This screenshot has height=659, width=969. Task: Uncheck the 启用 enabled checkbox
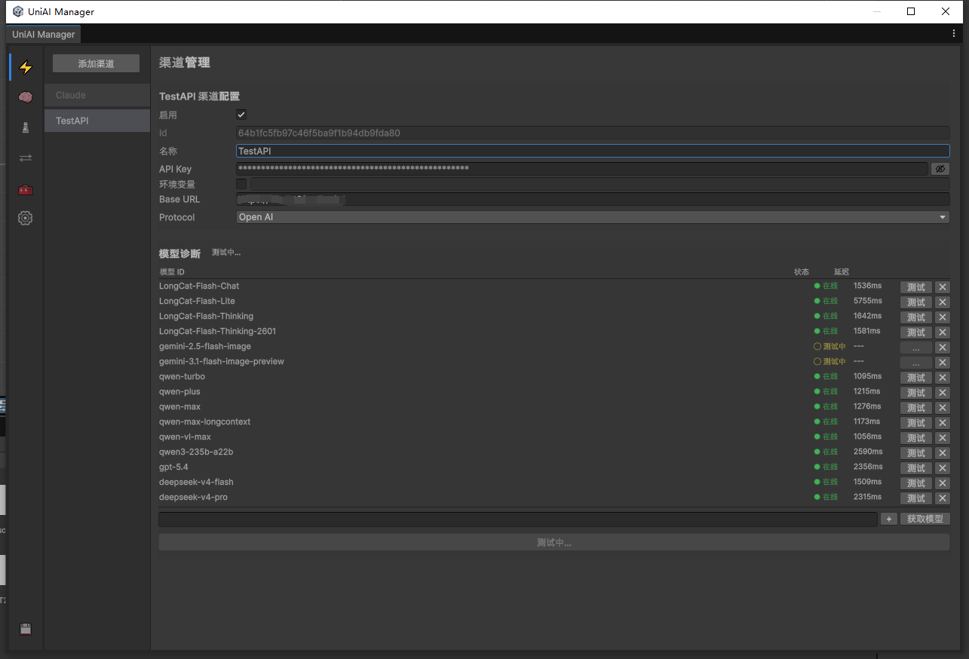click(x=241, y=115)
